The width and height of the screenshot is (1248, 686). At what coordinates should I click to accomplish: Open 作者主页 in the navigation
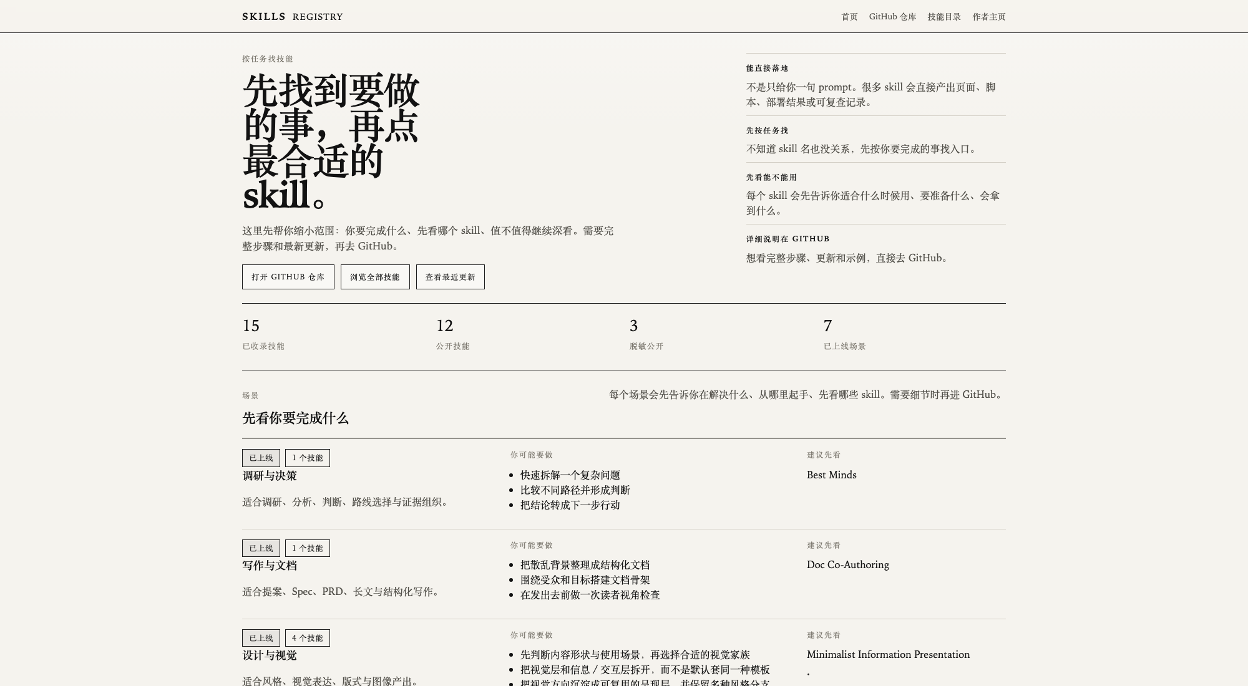tap(988, 17)
